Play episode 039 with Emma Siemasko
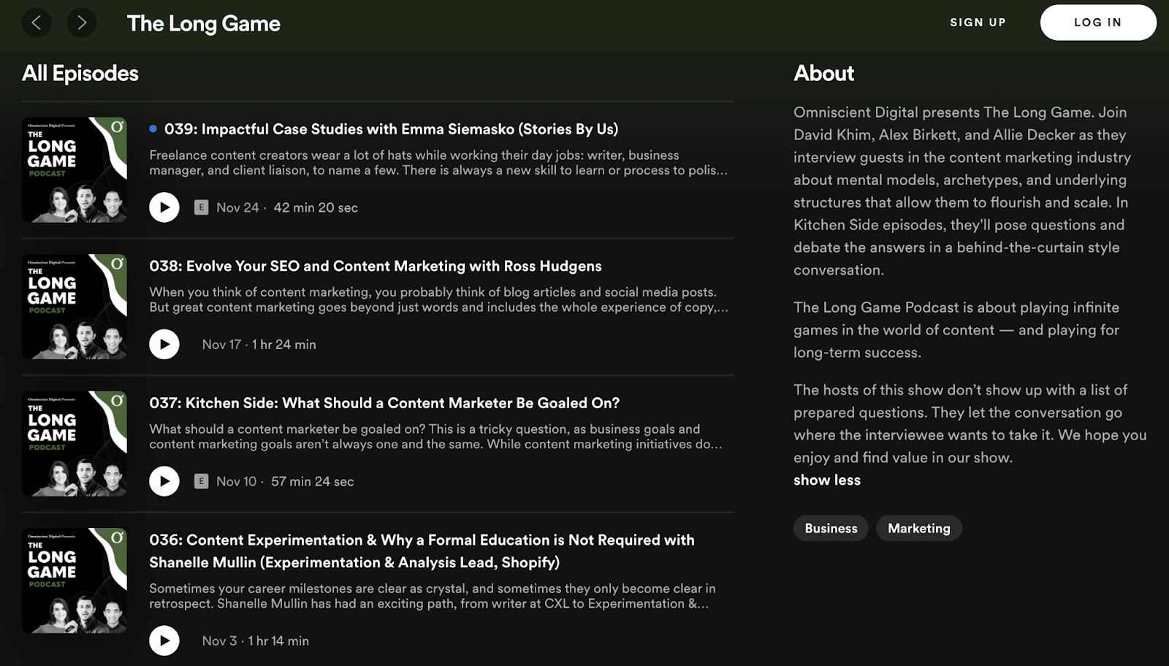This screenshot has height=666, width=1169. click(164, 207)
